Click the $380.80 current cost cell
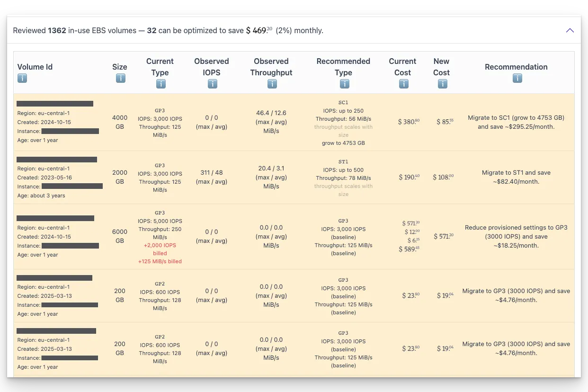 pyautogui.click(x=409, y=122)
